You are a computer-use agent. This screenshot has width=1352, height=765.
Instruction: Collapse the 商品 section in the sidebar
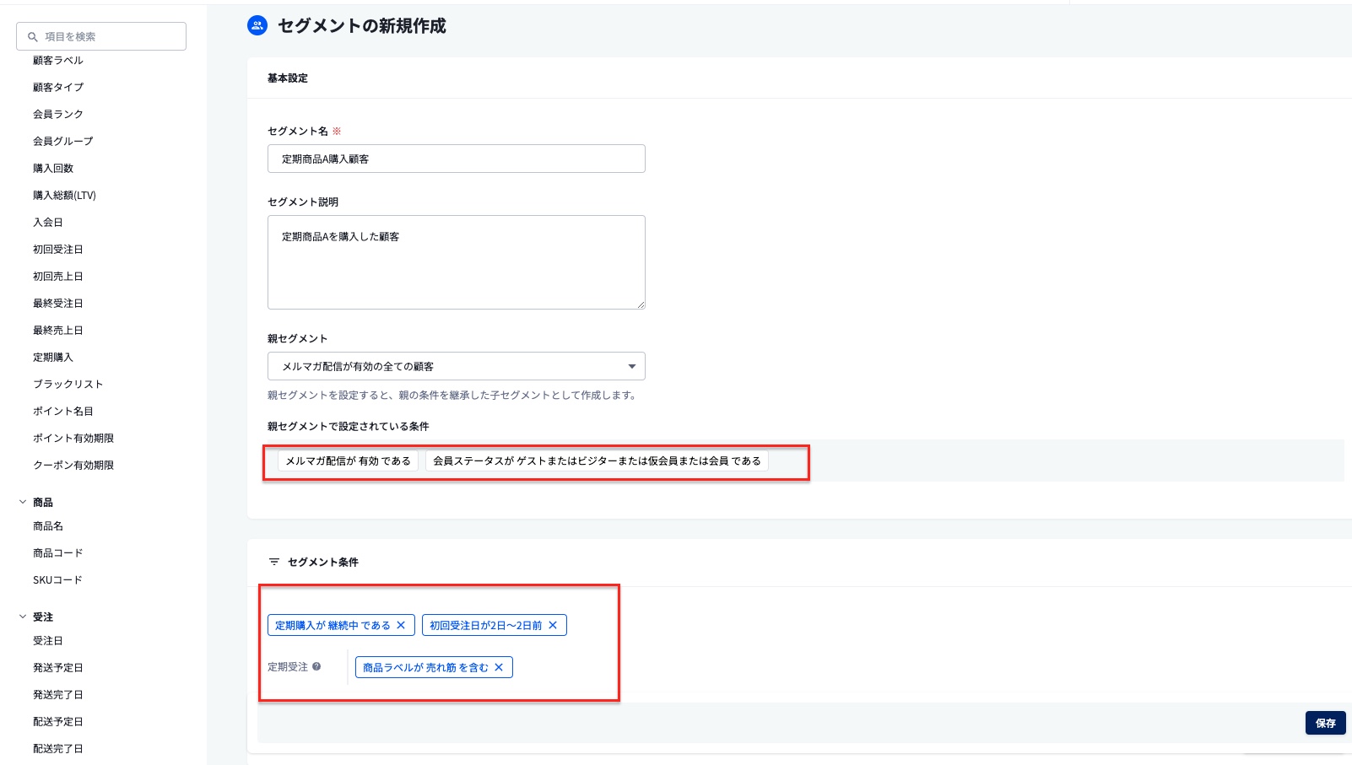click(21, 501)
